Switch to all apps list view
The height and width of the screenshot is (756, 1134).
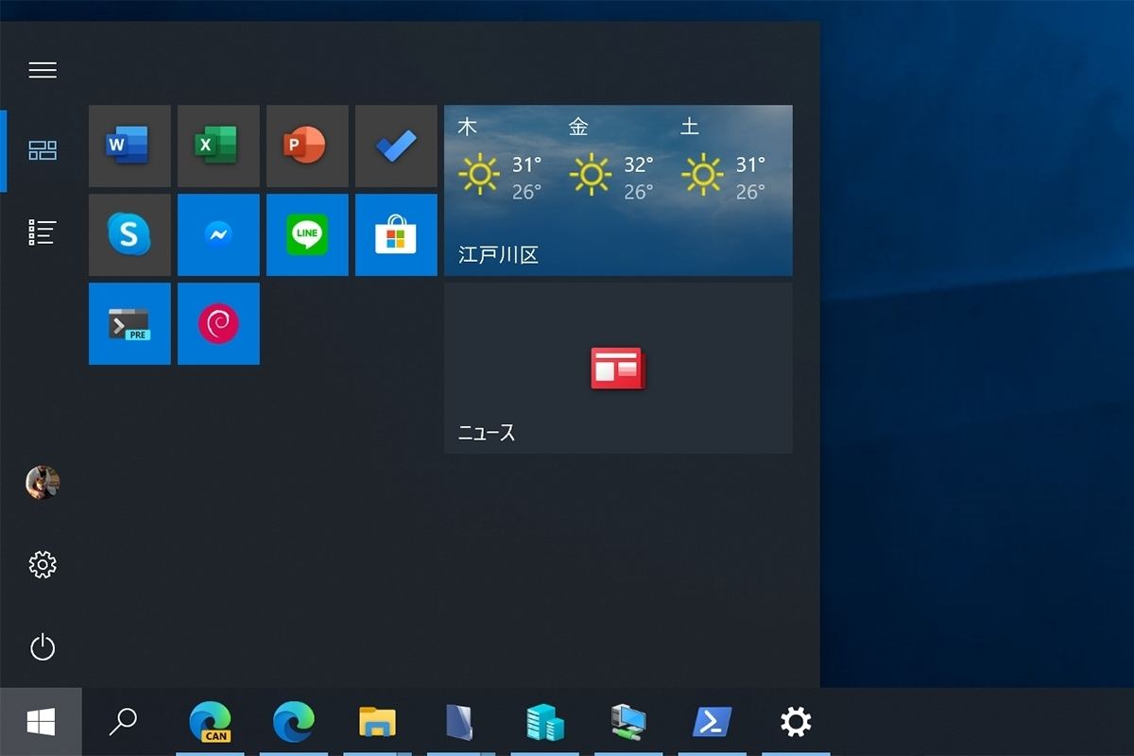(x=43, y=232)
